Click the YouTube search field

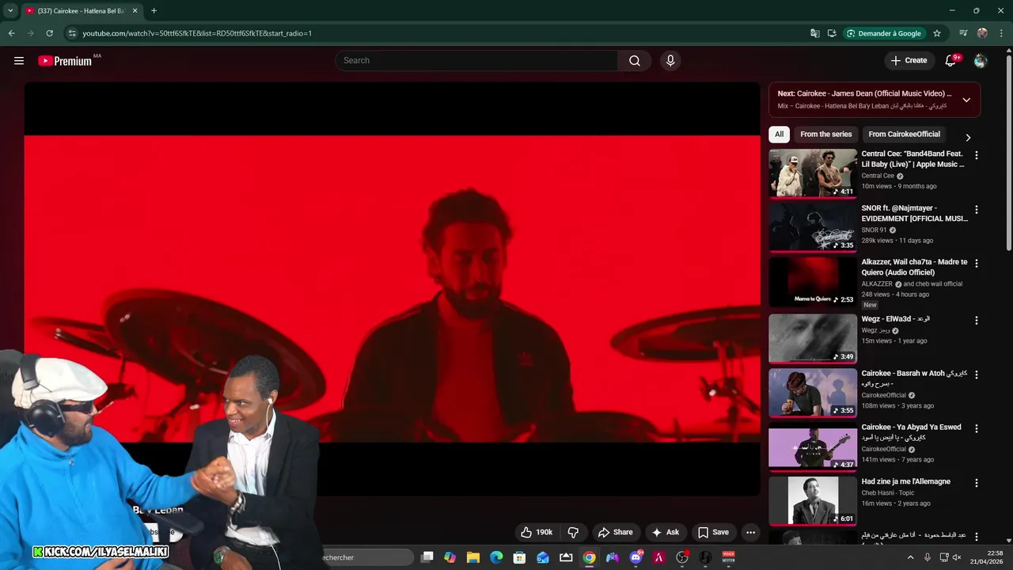tap(477, 60)
